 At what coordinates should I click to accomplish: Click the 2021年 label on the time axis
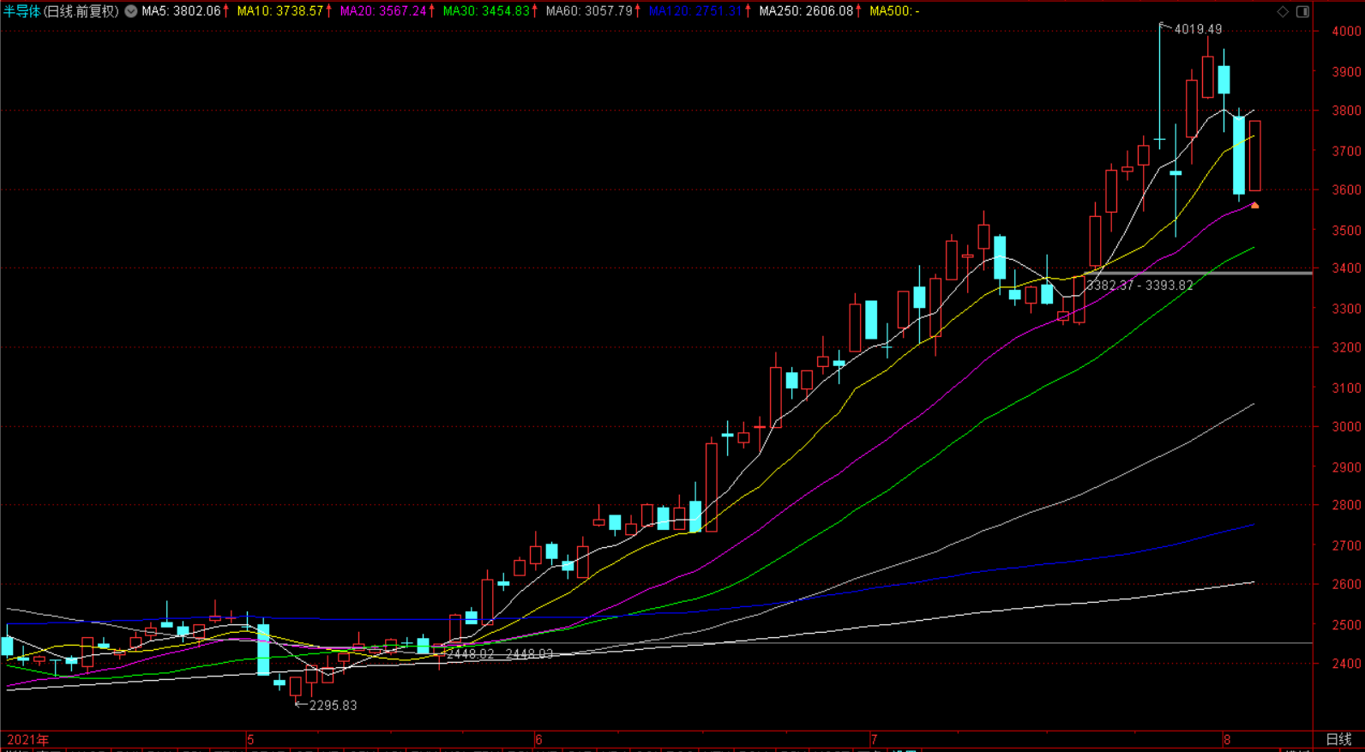click(28, 739)
